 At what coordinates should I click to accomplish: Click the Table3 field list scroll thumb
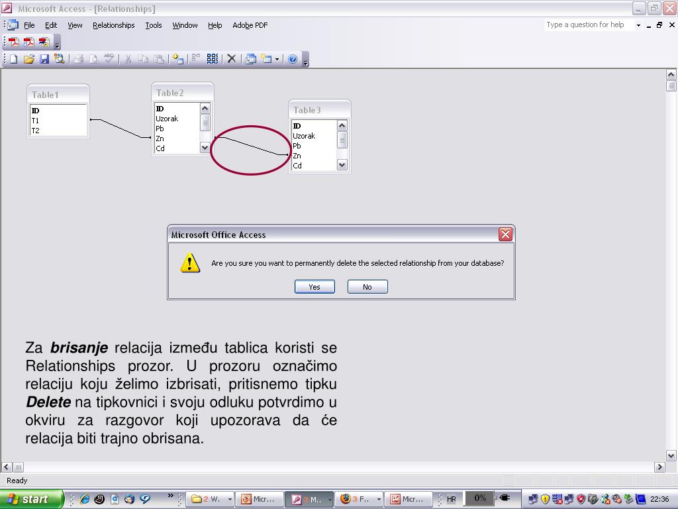[x=342, y=140]
